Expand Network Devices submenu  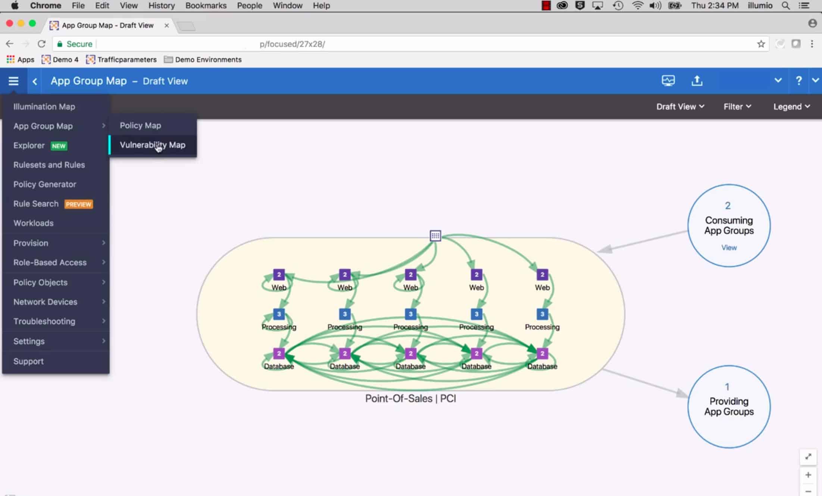pyautogui.click(x=56, y=302)
